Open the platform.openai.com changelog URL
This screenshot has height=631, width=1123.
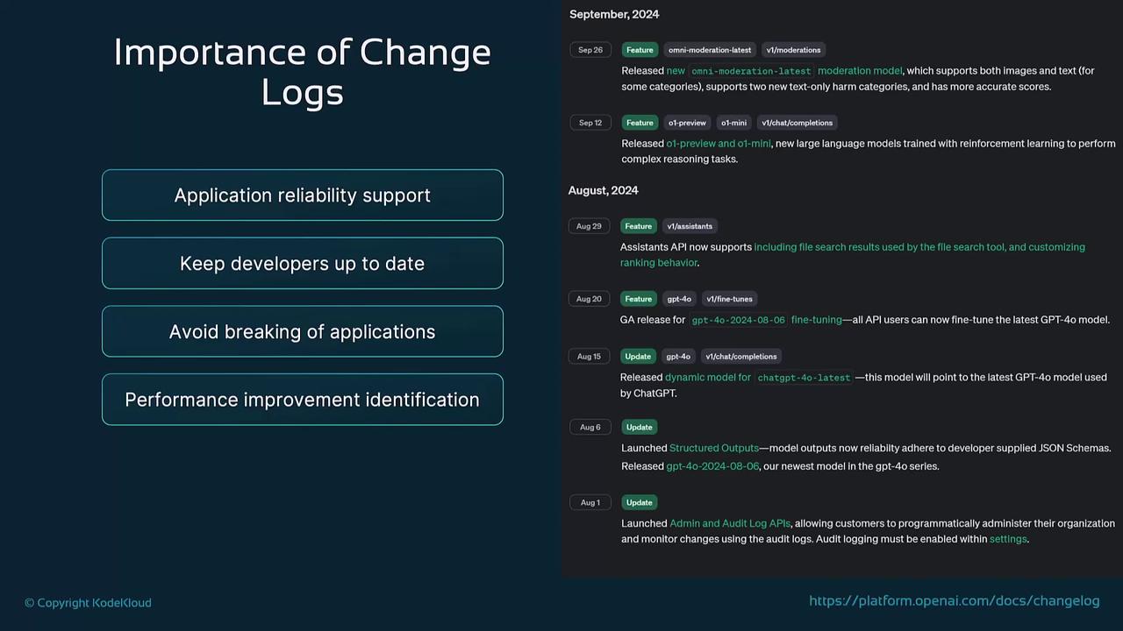[x=954, y=601]
